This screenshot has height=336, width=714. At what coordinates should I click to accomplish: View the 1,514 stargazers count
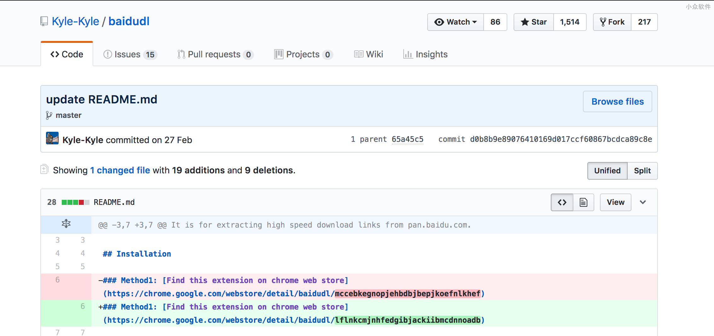[x=570, y=22]
